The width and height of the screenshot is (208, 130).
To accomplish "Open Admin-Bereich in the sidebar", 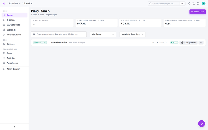I will [14, 69].
